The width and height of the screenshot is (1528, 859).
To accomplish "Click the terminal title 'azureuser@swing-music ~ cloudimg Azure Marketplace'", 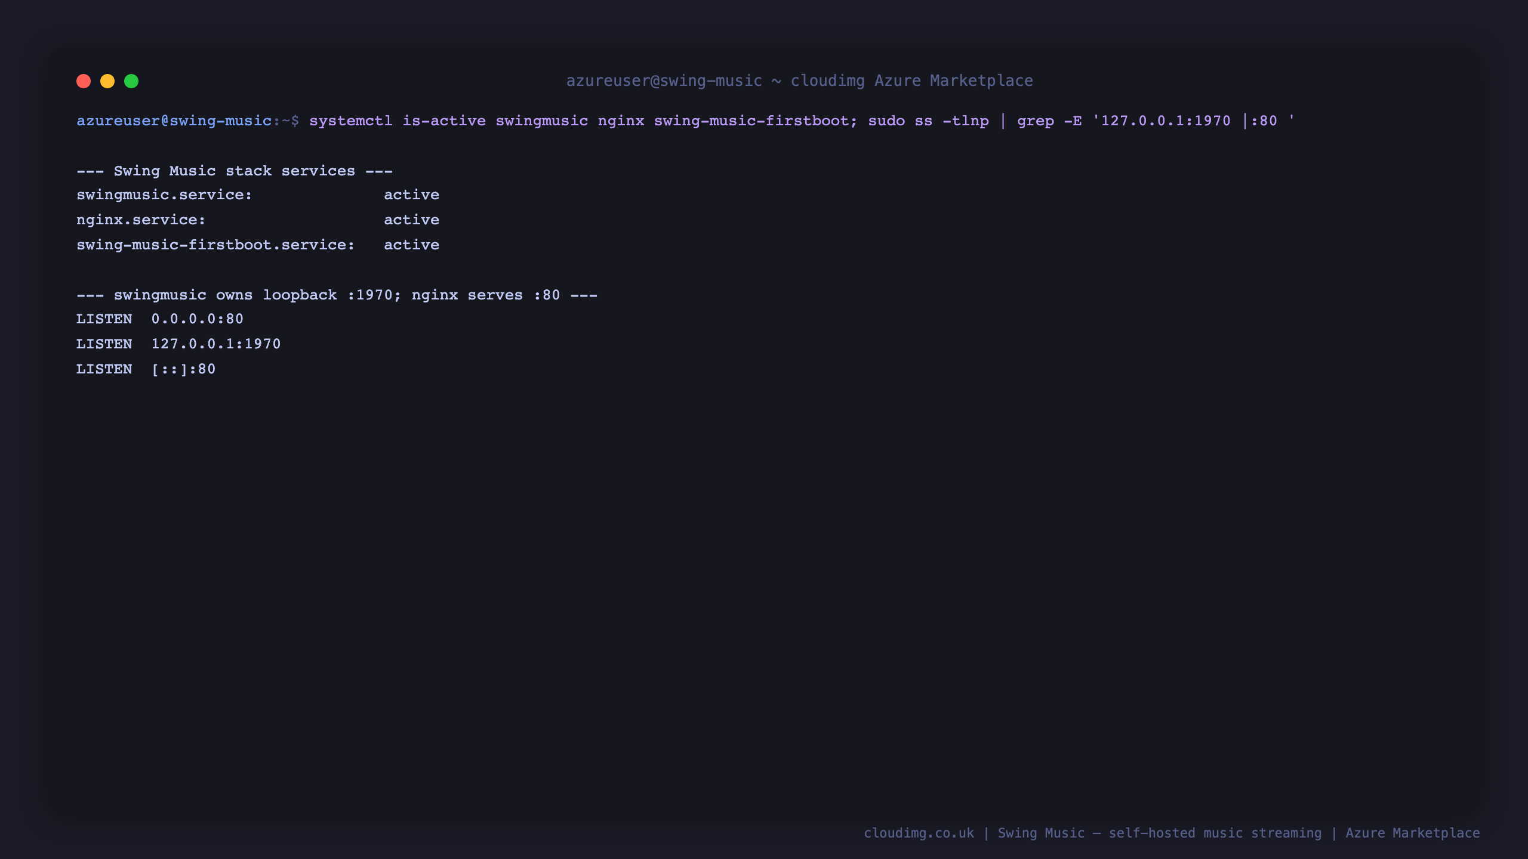I will [799, 81].
